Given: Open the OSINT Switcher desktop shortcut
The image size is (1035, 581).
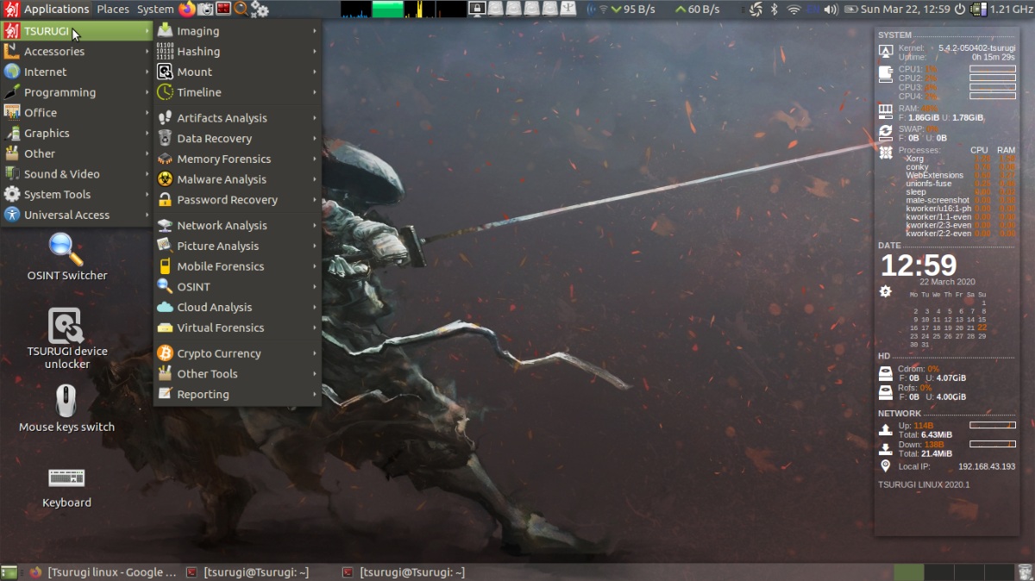Looking at the screenshot, I should coord(67,257).
